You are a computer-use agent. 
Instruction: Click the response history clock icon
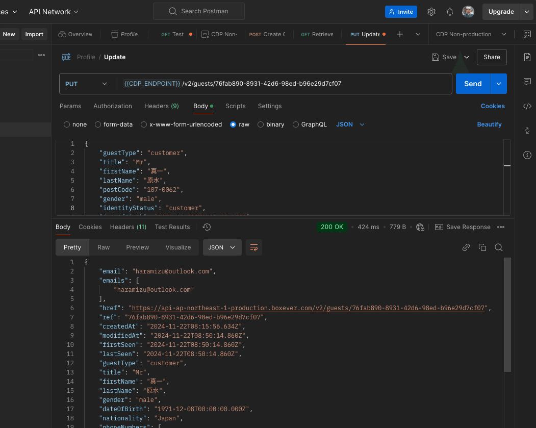[207, 227]
